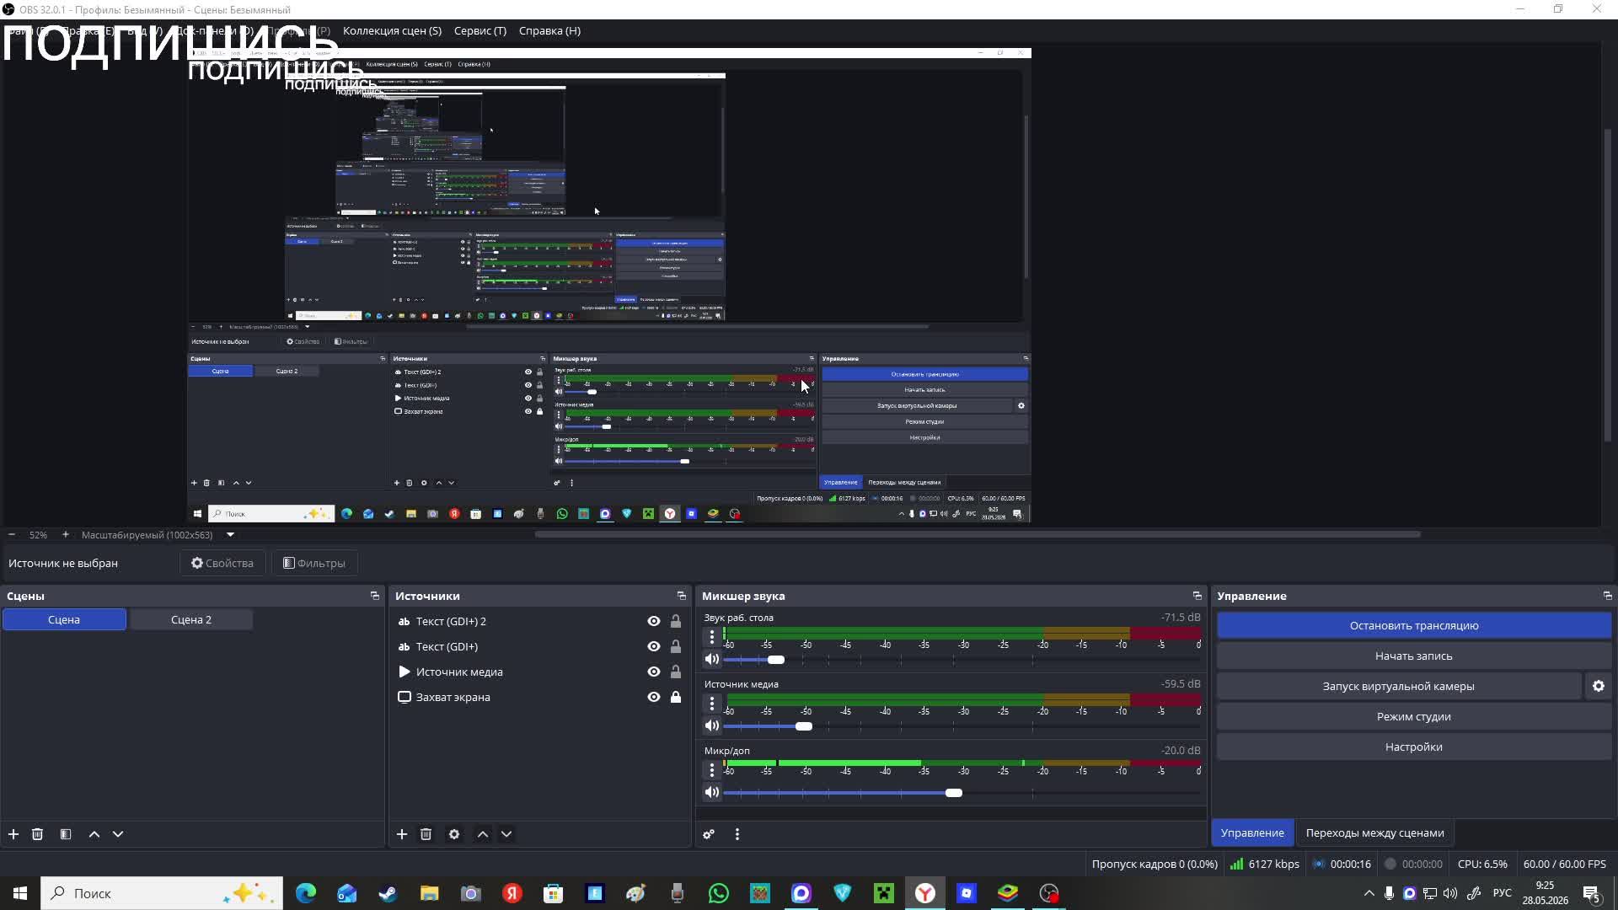Start virtual camera with Запуск виртуальной камеры
This screenshot has height=910, width=1618.
pyautogui.click(x=1398, y=687)
